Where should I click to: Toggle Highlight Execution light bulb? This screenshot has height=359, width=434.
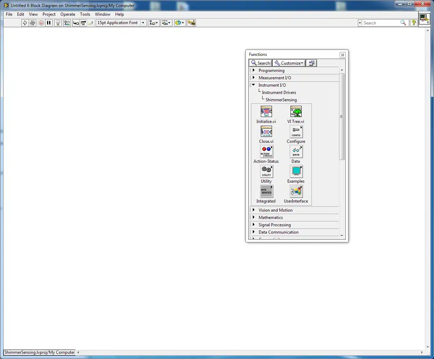click(58, 23)
